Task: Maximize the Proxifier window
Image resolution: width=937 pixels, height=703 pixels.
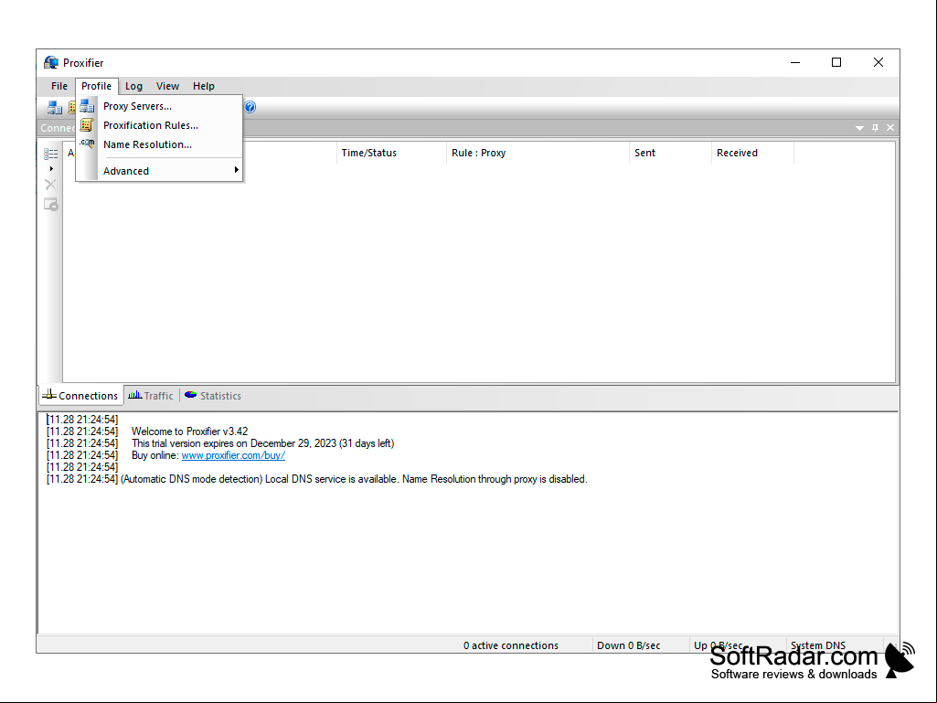Action: (x=836, y=62)
